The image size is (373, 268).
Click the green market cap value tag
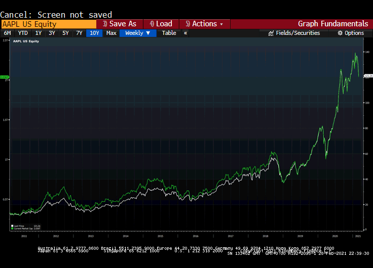tap(4, 77)
